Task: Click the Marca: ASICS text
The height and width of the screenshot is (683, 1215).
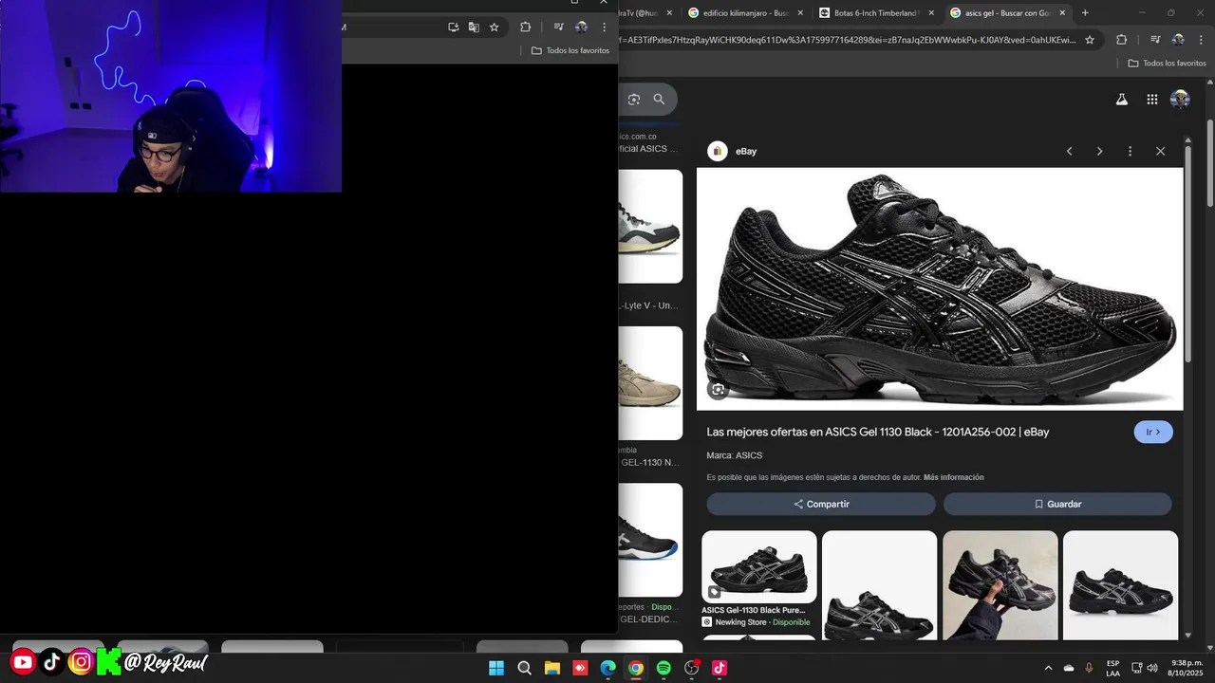Action: point(734,455)
